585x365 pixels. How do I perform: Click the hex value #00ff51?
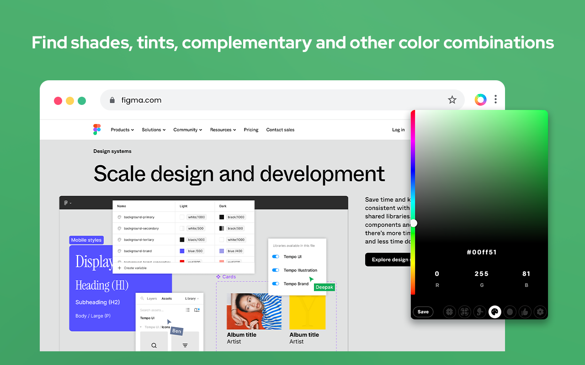coord(481,252)
